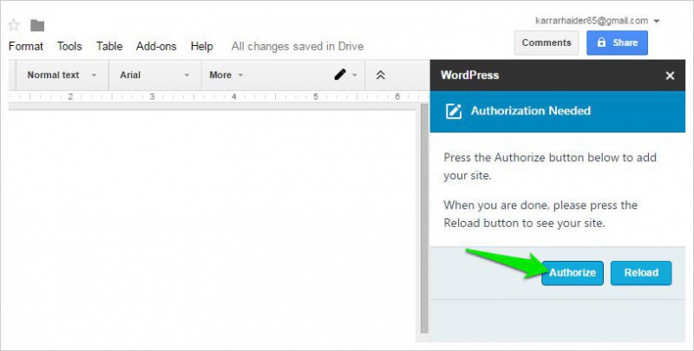This screenshot has height=351, width=694.
Task: Click the document vertical scrollbar
Action: [424, 217]
